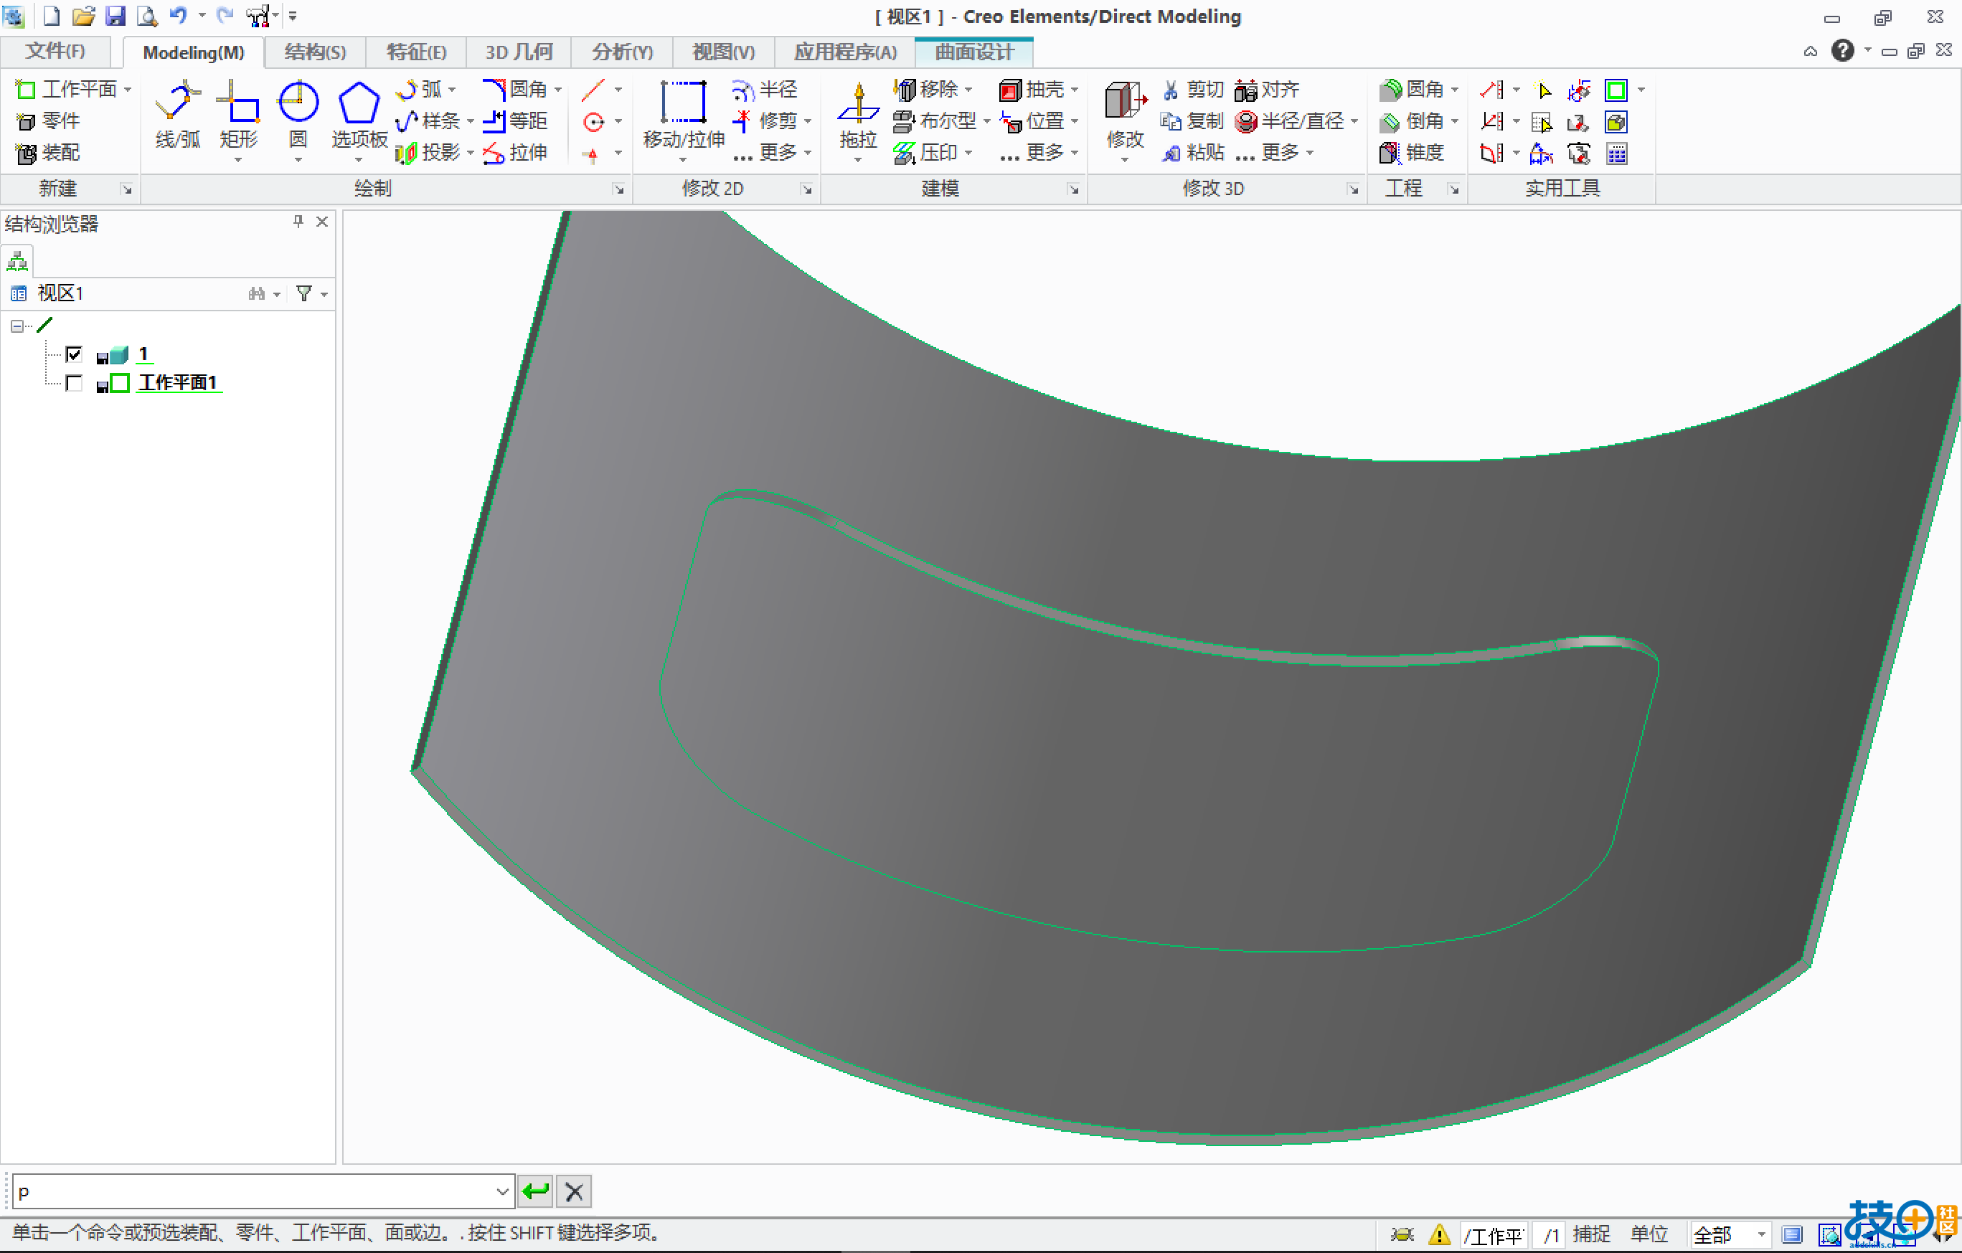1962x1253 pixels.
Task: Open the 工作平面 dropdown arrow
Action: [x=128, y=90]
